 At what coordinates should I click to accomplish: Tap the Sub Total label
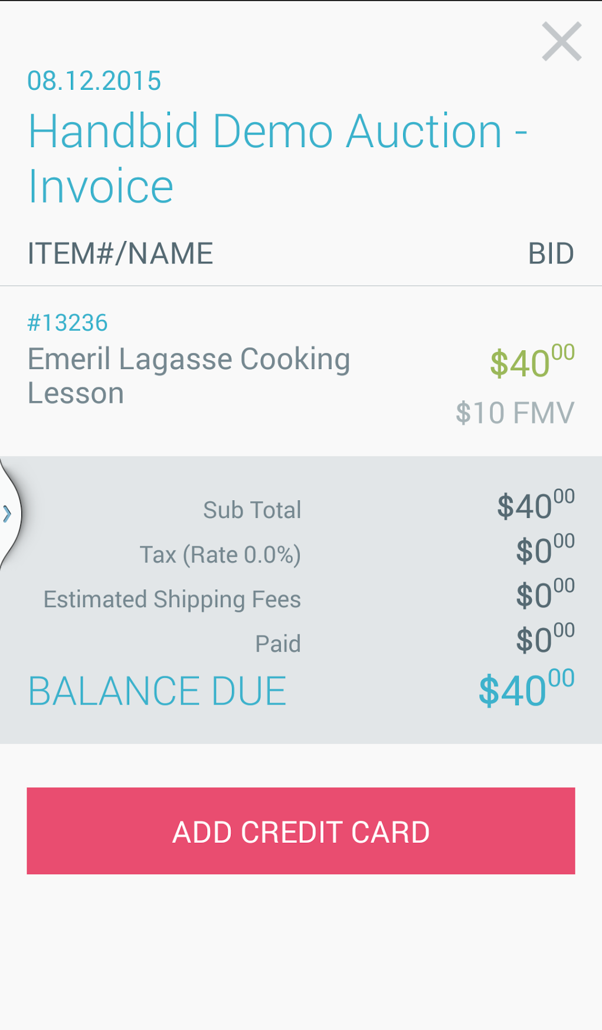[x=252, y=510]
